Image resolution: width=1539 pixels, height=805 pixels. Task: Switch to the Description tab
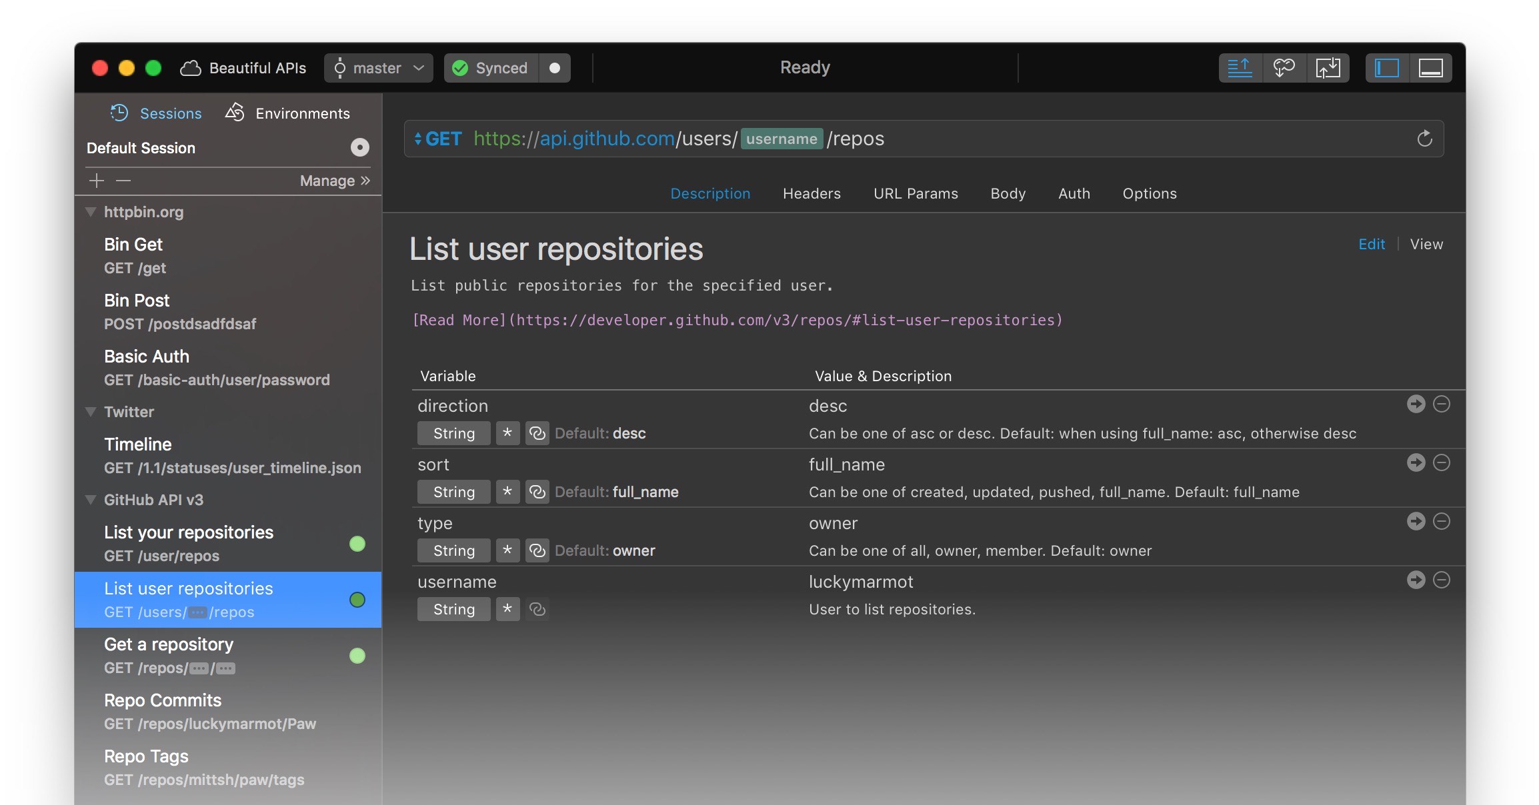coord(710,193)
